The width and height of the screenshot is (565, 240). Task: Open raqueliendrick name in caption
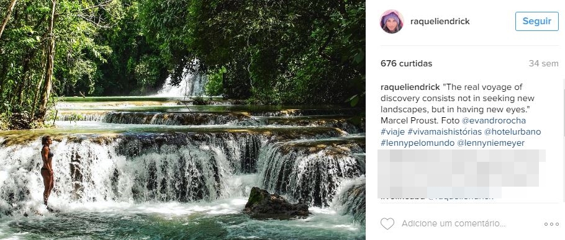(410, 87)
